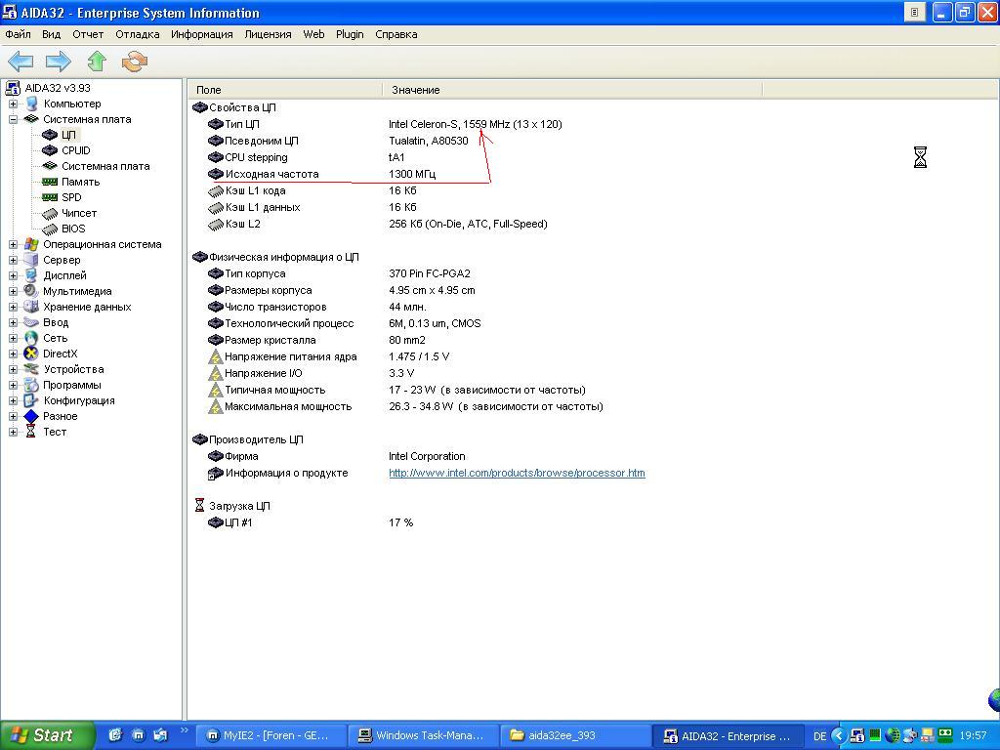The image size is (1000, 750).
Task: Click the Ввод icon in the tree
Action: 31,322
